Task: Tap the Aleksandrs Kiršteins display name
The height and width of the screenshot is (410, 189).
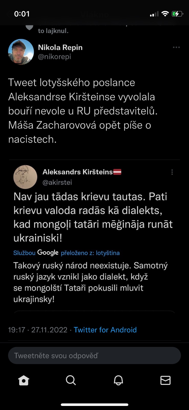Action: 78,172
